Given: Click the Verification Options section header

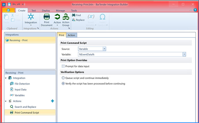Looking at the screenshot, I should (126, 72).
